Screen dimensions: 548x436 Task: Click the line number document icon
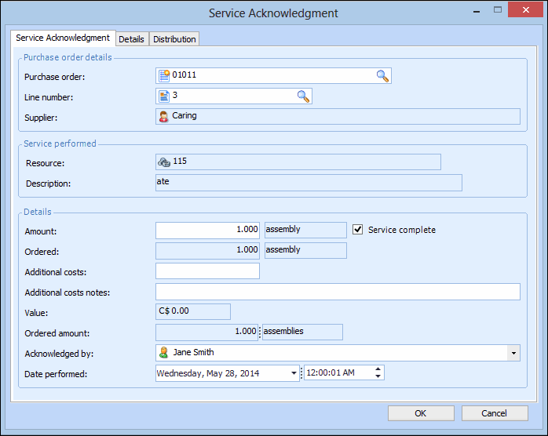(164, 96)
